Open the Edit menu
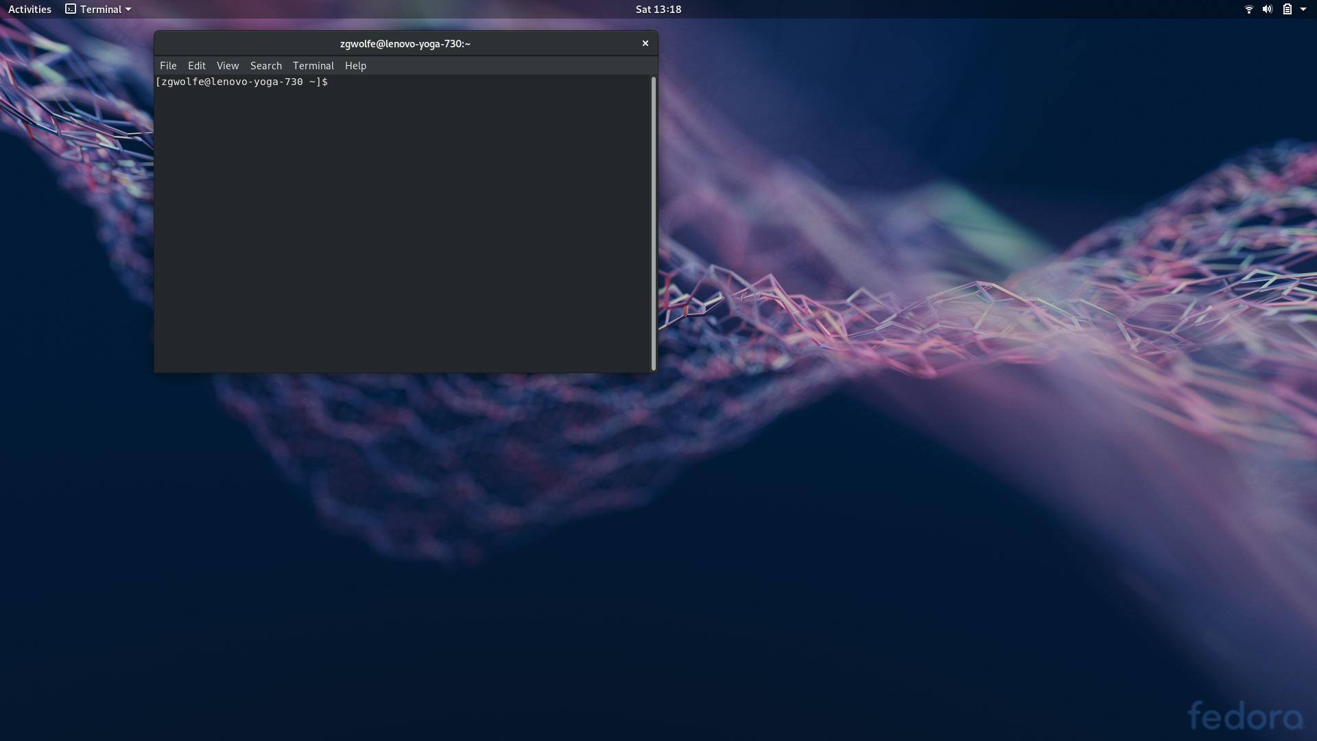1317x741 pixels. click(x=197, y=66)
